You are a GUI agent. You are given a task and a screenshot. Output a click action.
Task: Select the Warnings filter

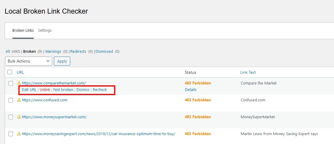point(53,51)
